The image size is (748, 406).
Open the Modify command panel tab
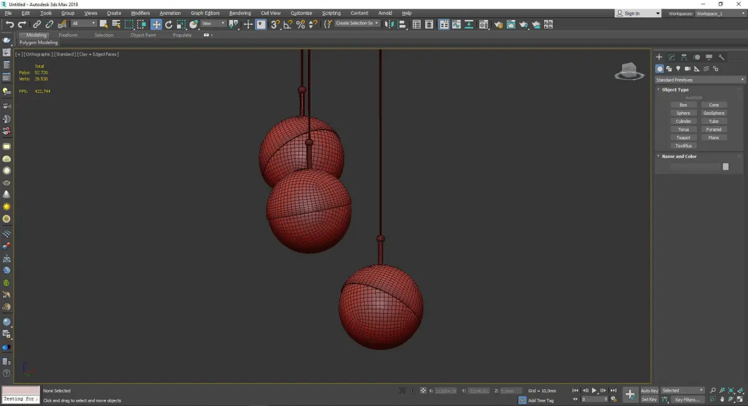click(x=671, y=57)
